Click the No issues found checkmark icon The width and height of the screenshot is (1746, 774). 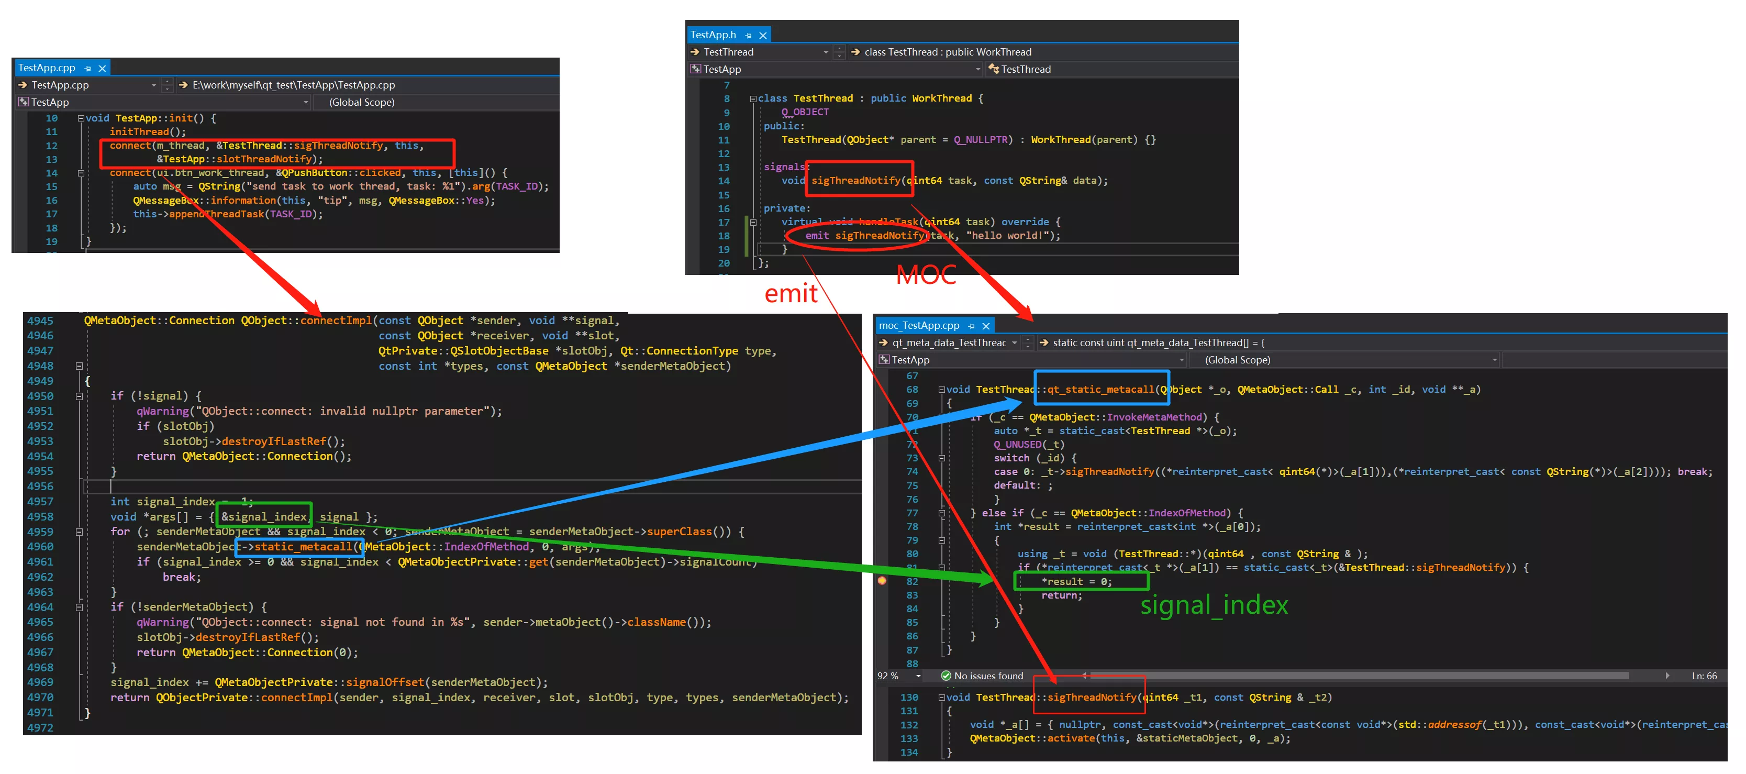click(946, 676)
